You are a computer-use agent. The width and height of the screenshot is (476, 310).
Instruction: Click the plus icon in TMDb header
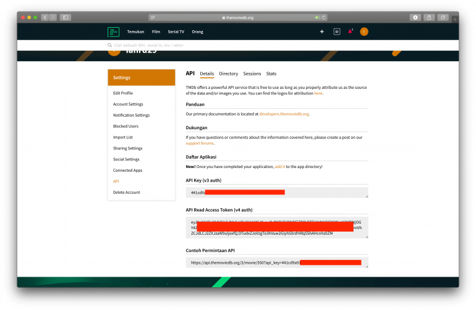coord(322,31)
